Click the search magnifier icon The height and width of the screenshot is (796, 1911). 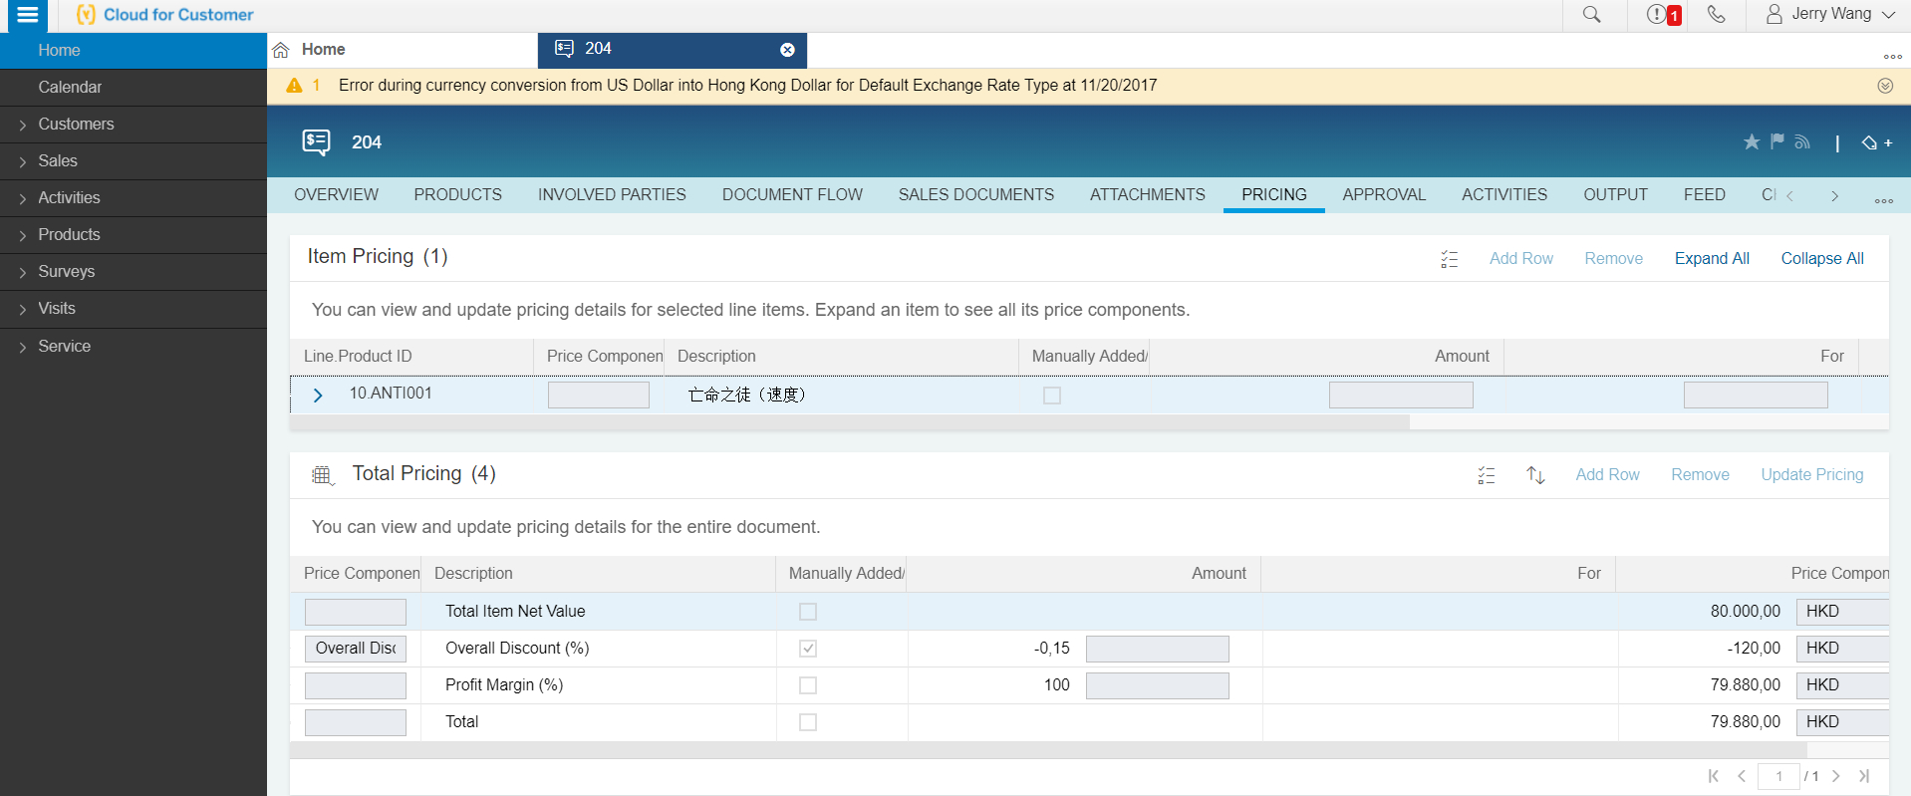[x=1592, y=15]
